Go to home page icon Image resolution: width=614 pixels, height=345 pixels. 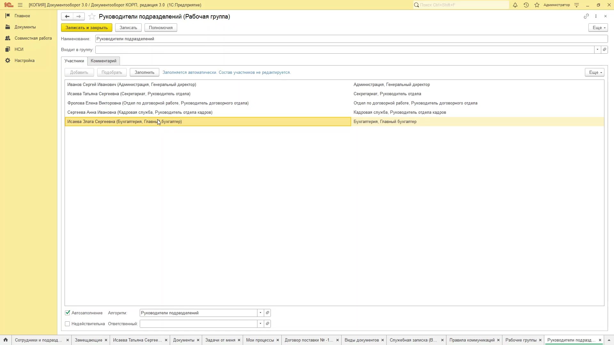5,340
